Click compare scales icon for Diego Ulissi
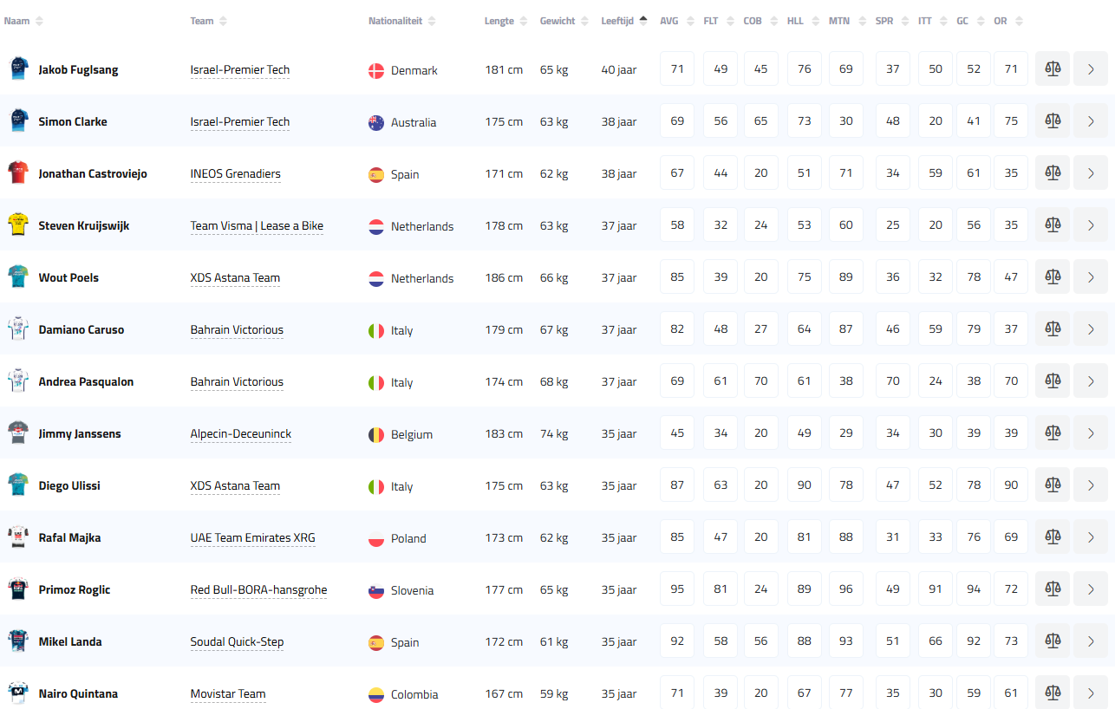Image resolution: width=1115 pixels, height=709 pixels. click(1053, 485)
